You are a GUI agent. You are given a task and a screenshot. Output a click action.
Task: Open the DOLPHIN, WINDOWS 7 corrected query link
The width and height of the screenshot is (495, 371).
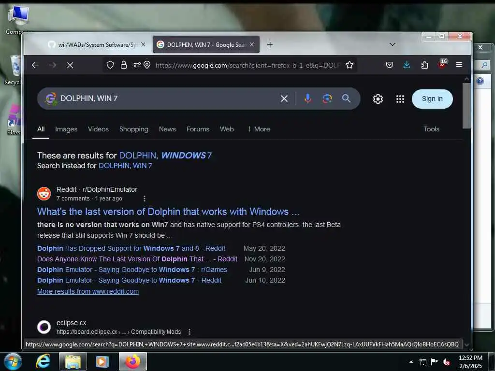click(x=165, y=155)
